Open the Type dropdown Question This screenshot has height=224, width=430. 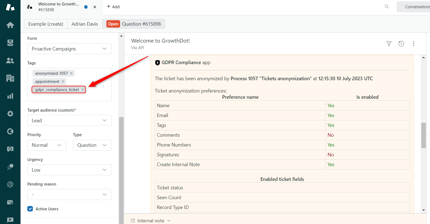point(92,145)
